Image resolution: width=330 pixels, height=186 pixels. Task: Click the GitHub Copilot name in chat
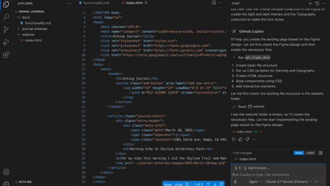pos(251,31)
